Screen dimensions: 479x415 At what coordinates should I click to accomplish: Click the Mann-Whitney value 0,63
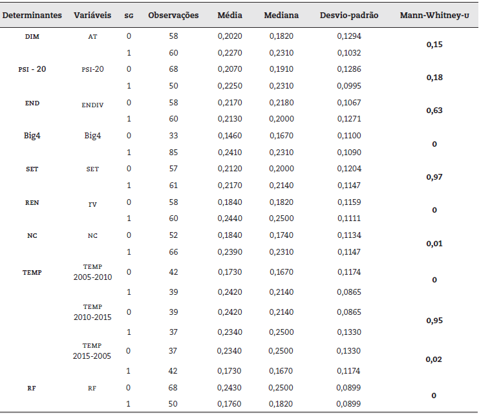tap(434, 111)
